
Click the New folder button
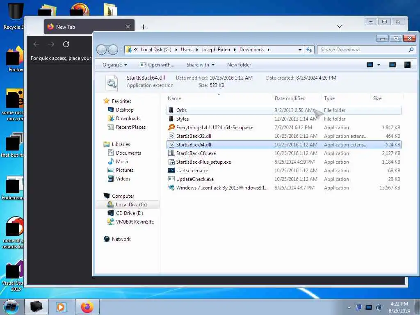[239, 65]
